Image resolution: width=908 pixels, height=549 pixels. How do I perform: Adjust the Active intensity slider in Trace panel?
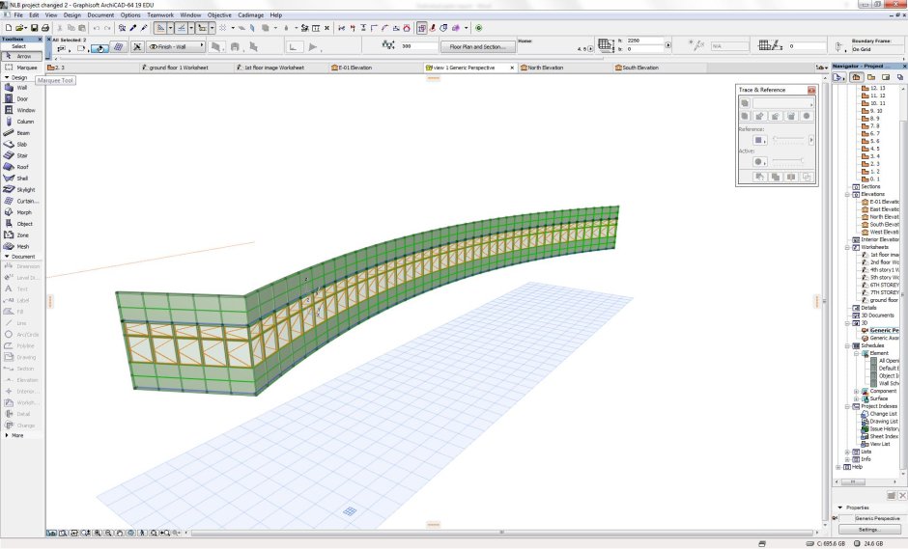click(x=788, y=161)
